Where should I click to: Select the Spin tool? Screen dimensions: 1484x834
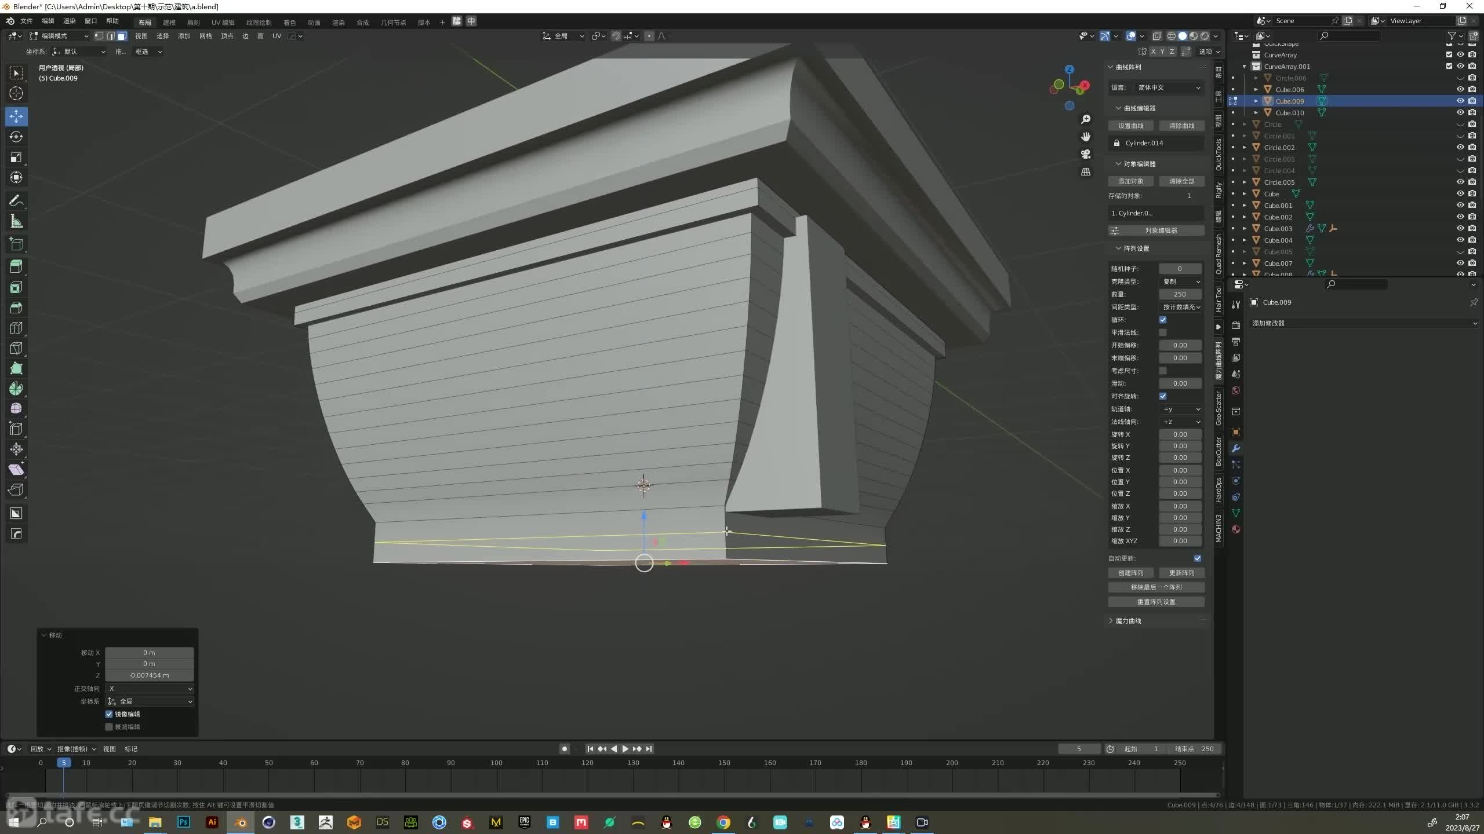pos(16,389)
